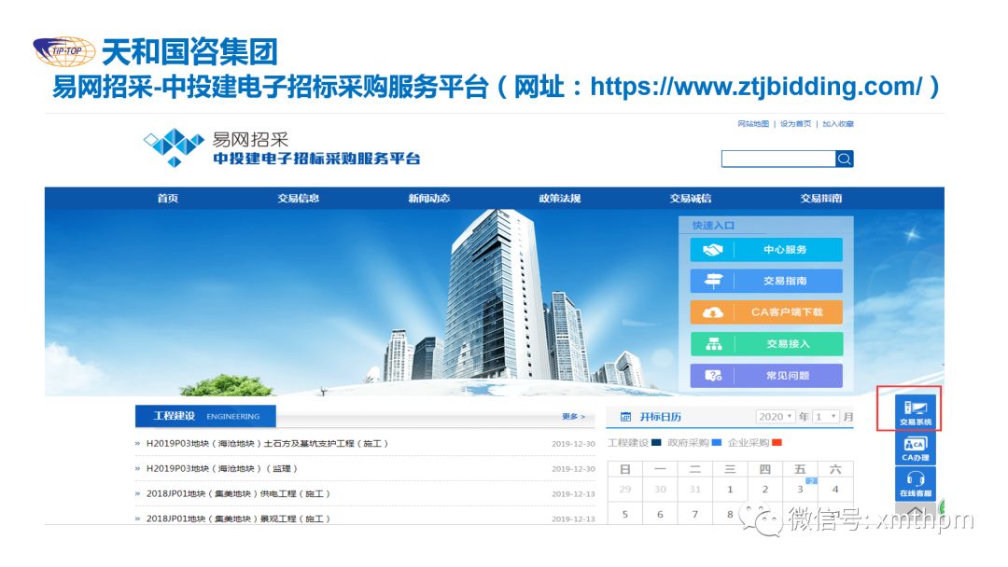Image resolution: width=1008 pixels, height=567 pixels.
Task: Open the 2020 year dropdown
Action: 775,417
